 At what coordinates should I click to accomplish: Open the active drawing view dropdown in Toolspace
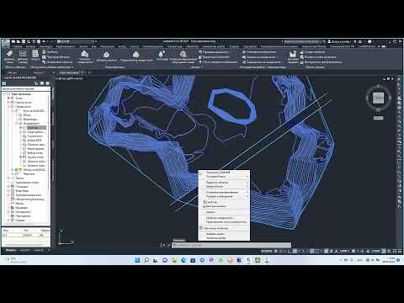coord(26,88)
